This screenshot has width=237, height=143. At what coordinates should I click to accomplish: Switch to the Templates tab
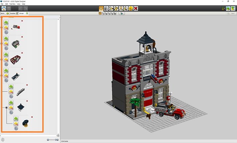point(14,13)
